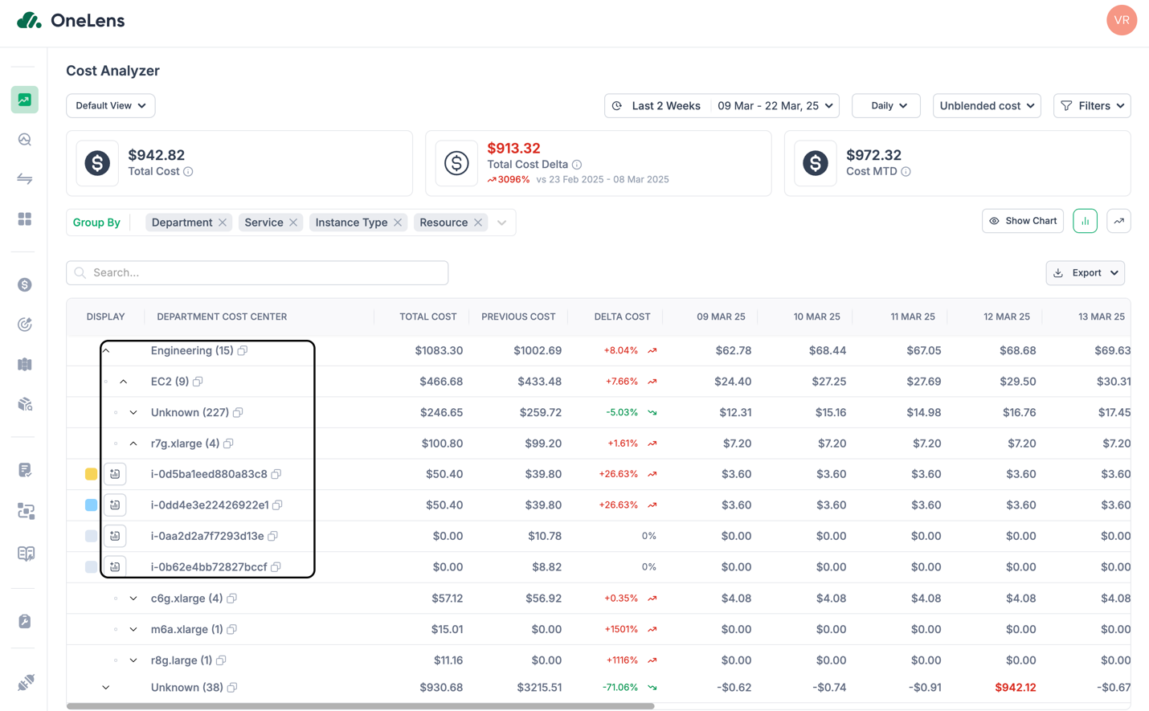Copy resource ID i-0d5ba1eed880a83c8
Image resolution: width=1149 pixels, height=711 pixels.
click(276, 474)
